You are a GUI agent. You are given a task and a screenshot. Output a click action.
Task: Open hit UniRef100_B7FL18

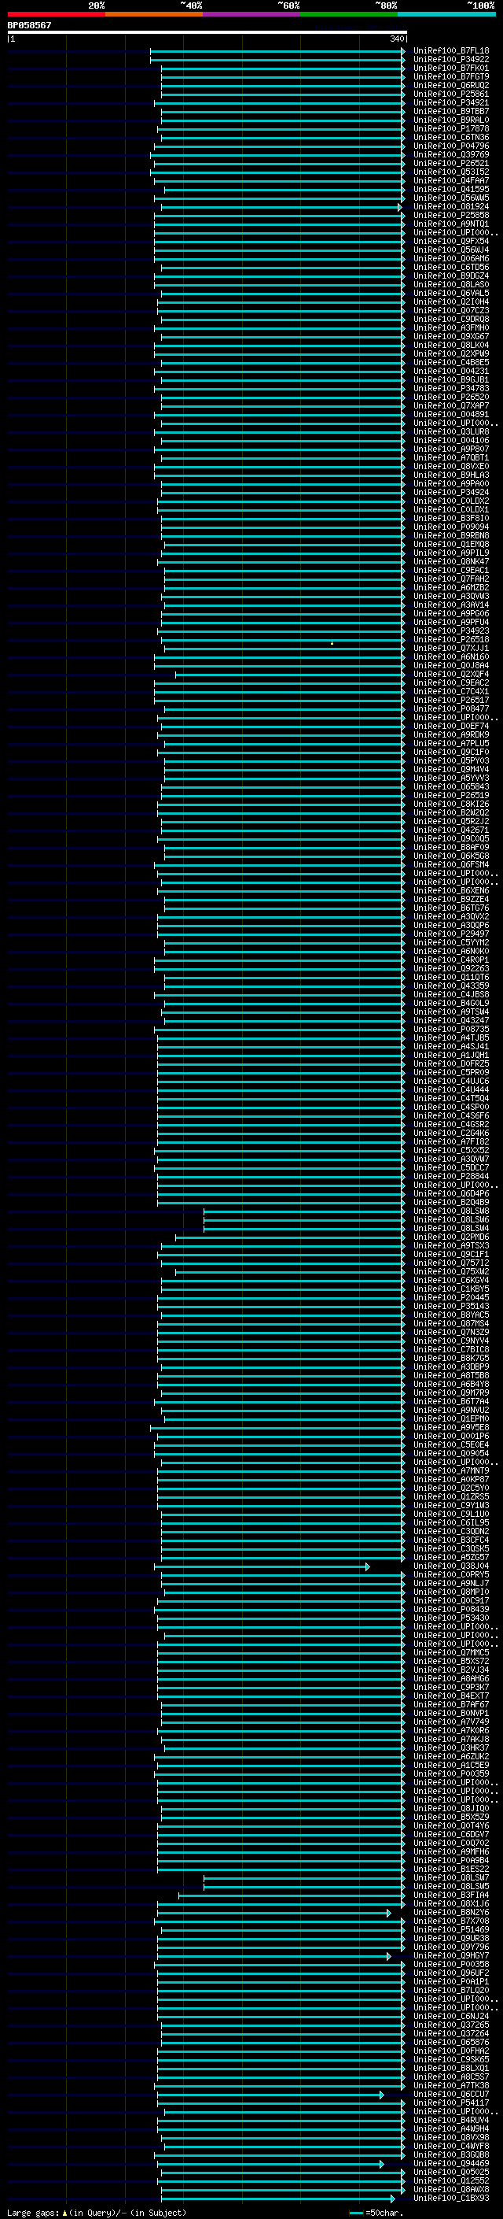pyautogui.click(x=450, y=51)
